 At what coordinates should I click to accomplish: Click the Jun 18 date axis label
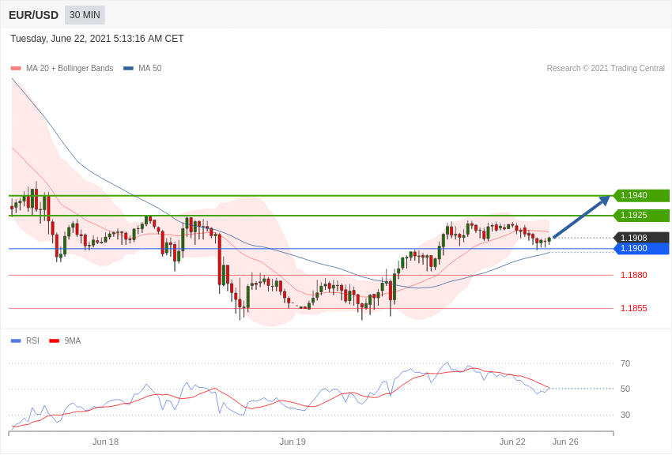tap(105, 442)
